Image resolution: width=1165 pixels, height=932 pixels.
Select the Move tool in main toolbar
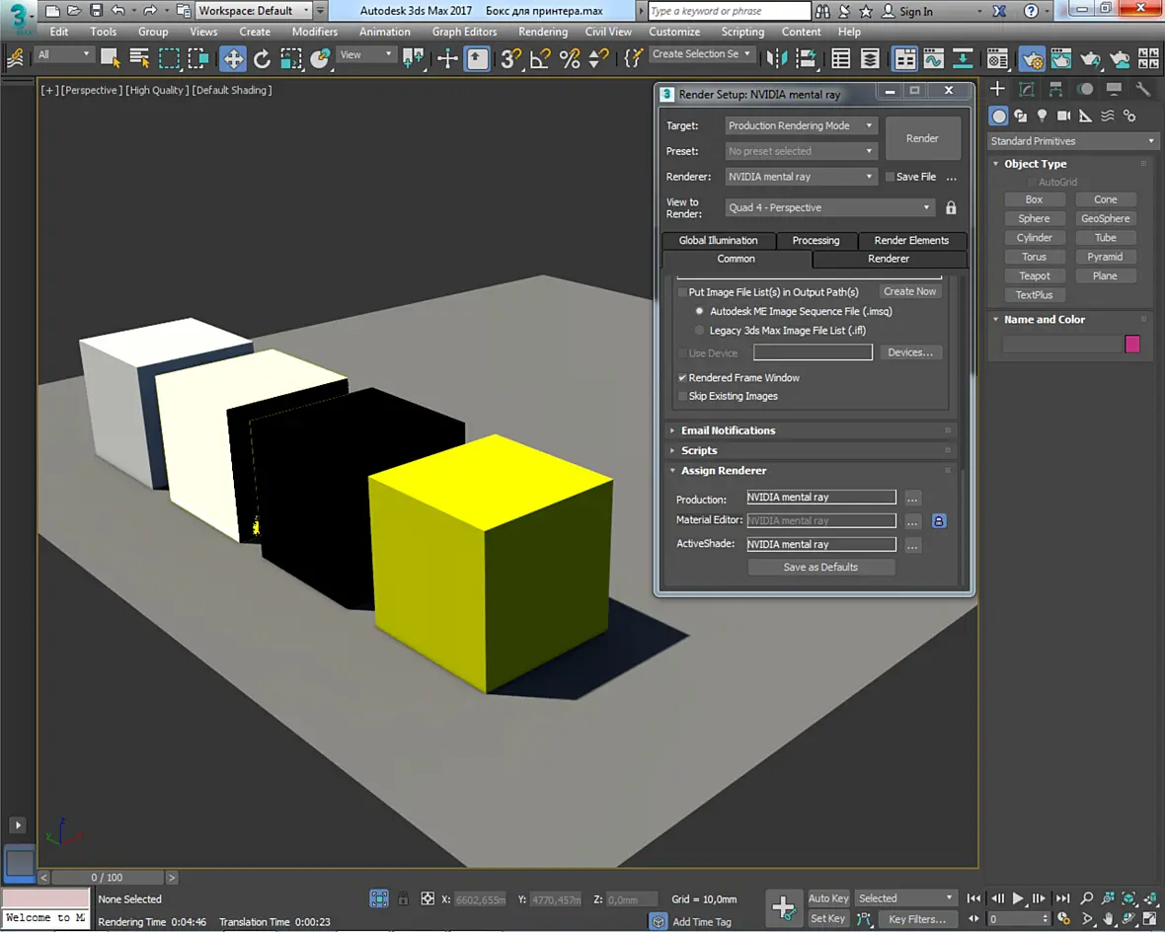pos(233,58)
